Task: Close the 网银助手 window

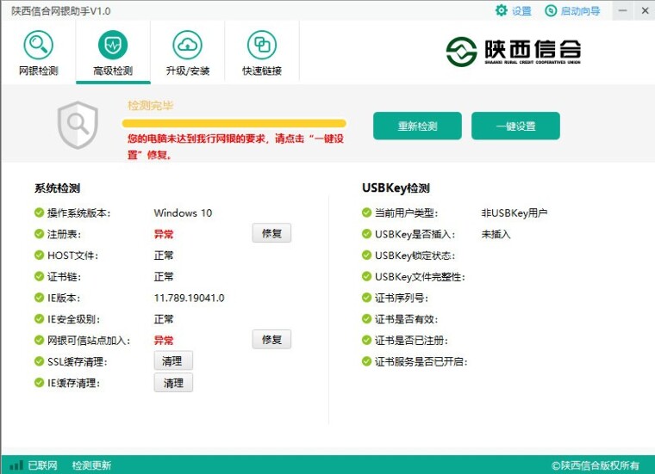Action: (645, 10)
